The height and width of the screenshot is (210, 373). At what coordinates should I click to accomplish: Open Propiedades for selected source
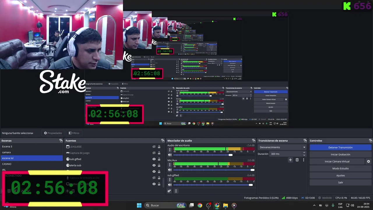click(53, 133)
